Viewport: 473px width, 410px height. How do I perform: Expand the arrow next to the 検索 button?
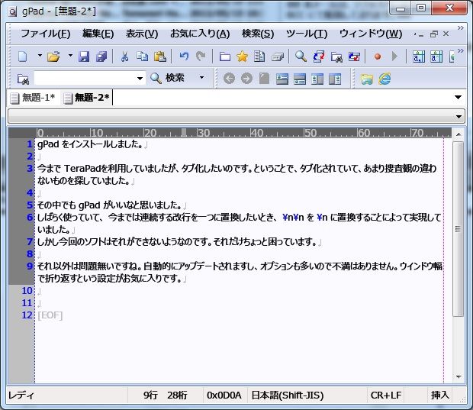click(x=202, y=78)
